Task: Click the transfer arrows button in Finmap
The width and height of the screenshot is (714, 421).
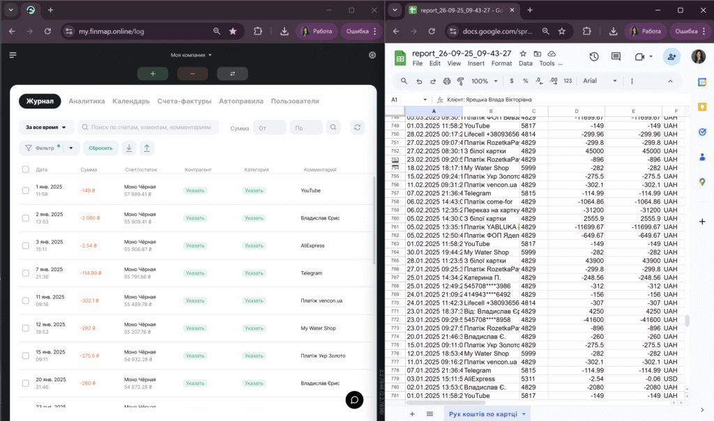Action: click(232, 74)
